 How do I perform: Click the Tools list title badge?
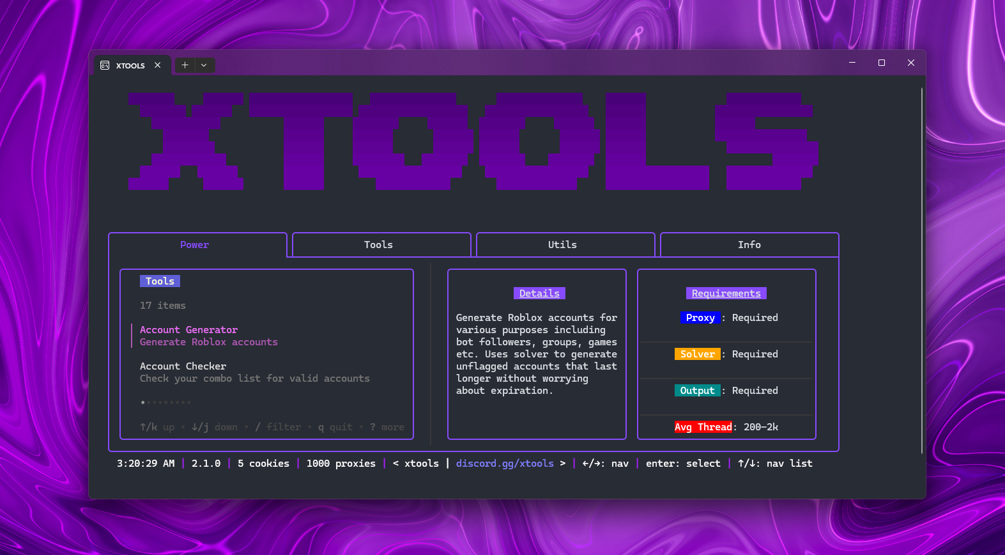[x=160, y=281]
